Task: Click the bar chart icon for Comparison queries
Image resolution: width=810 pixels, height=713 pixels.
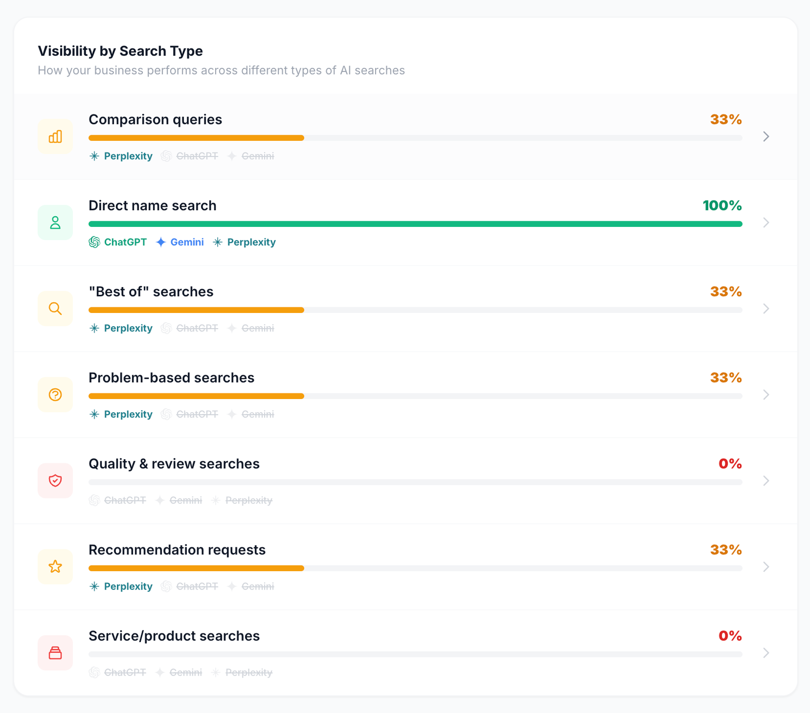Action: pos(55,137)
